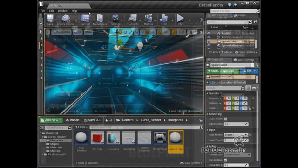The width and height of the screenshot is (298, 168).
Task: Open the Help menu
Action: pyautogui.click(x=74, y=11)
